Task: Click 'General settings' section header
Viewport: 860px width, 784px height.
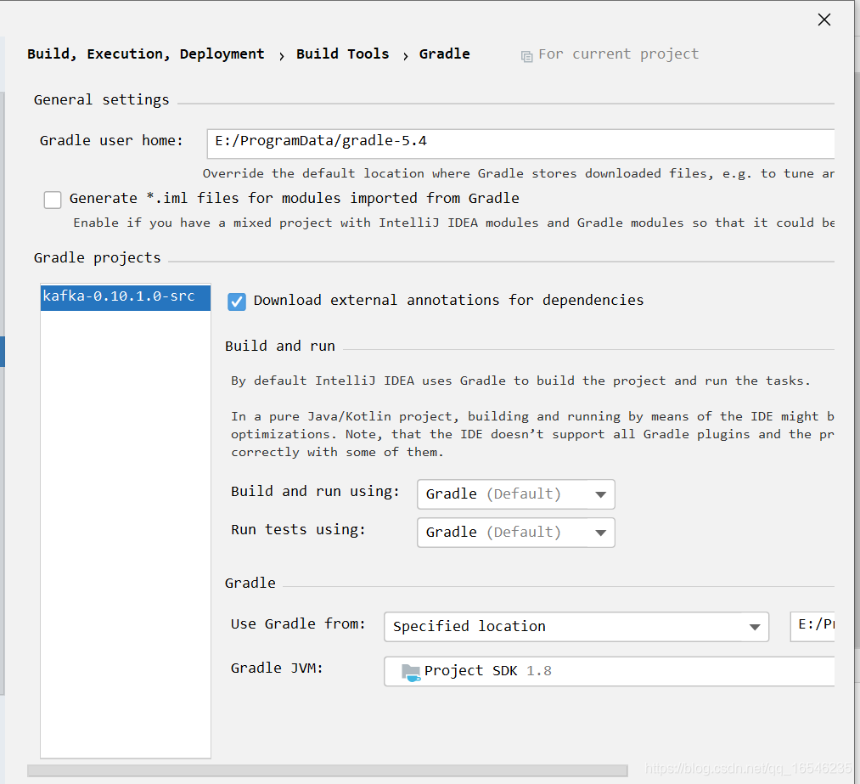Action: [102, 100]
